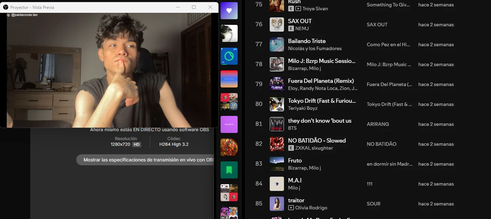Select the gradient red-blue playlist cover
The width and height of the screenshot is (491, 219).
click(229, 79)
